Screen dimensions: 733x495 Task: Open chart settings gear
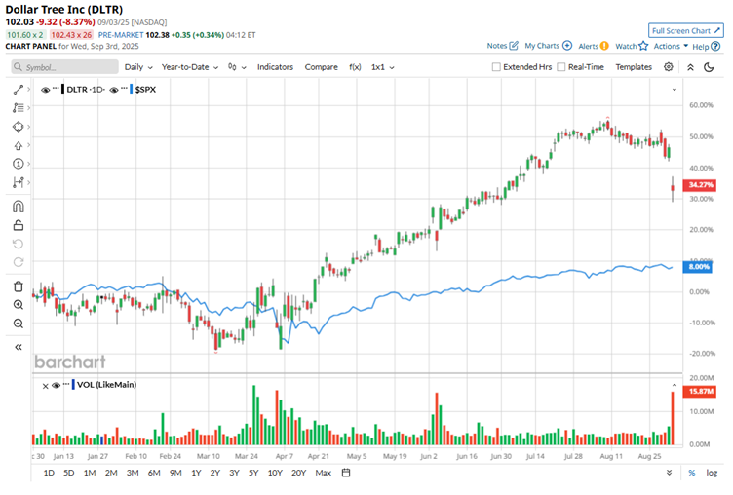click(669, 67)
